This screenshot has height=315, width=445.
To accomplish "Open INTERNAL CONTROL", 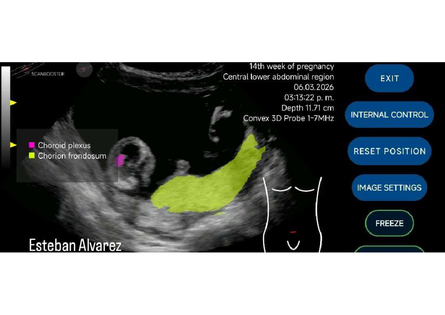I will (389, 114).
